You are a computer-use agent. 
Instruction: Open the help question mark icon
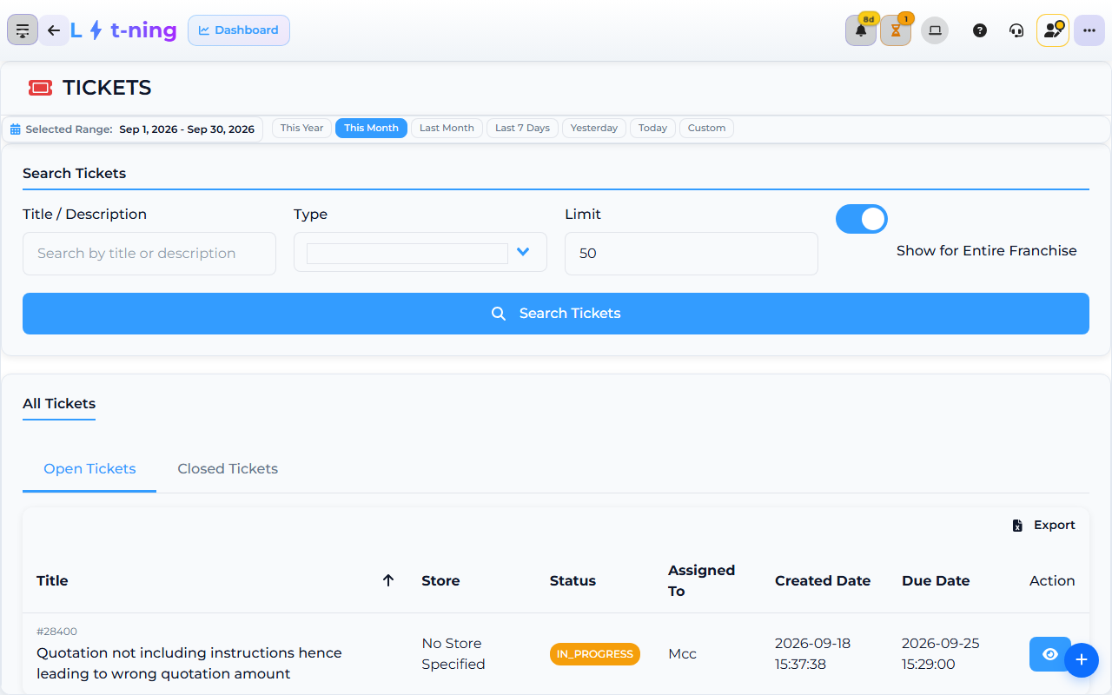tap(980, 30)
